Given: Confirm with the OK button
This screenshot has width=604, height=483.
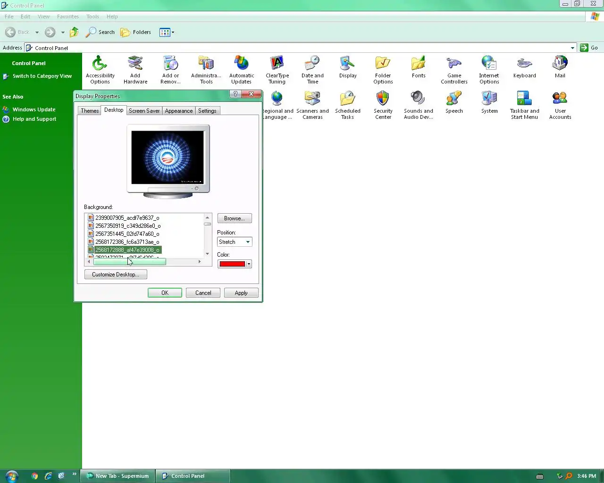Looking at the screenshot, I should [x=165, y=293].
